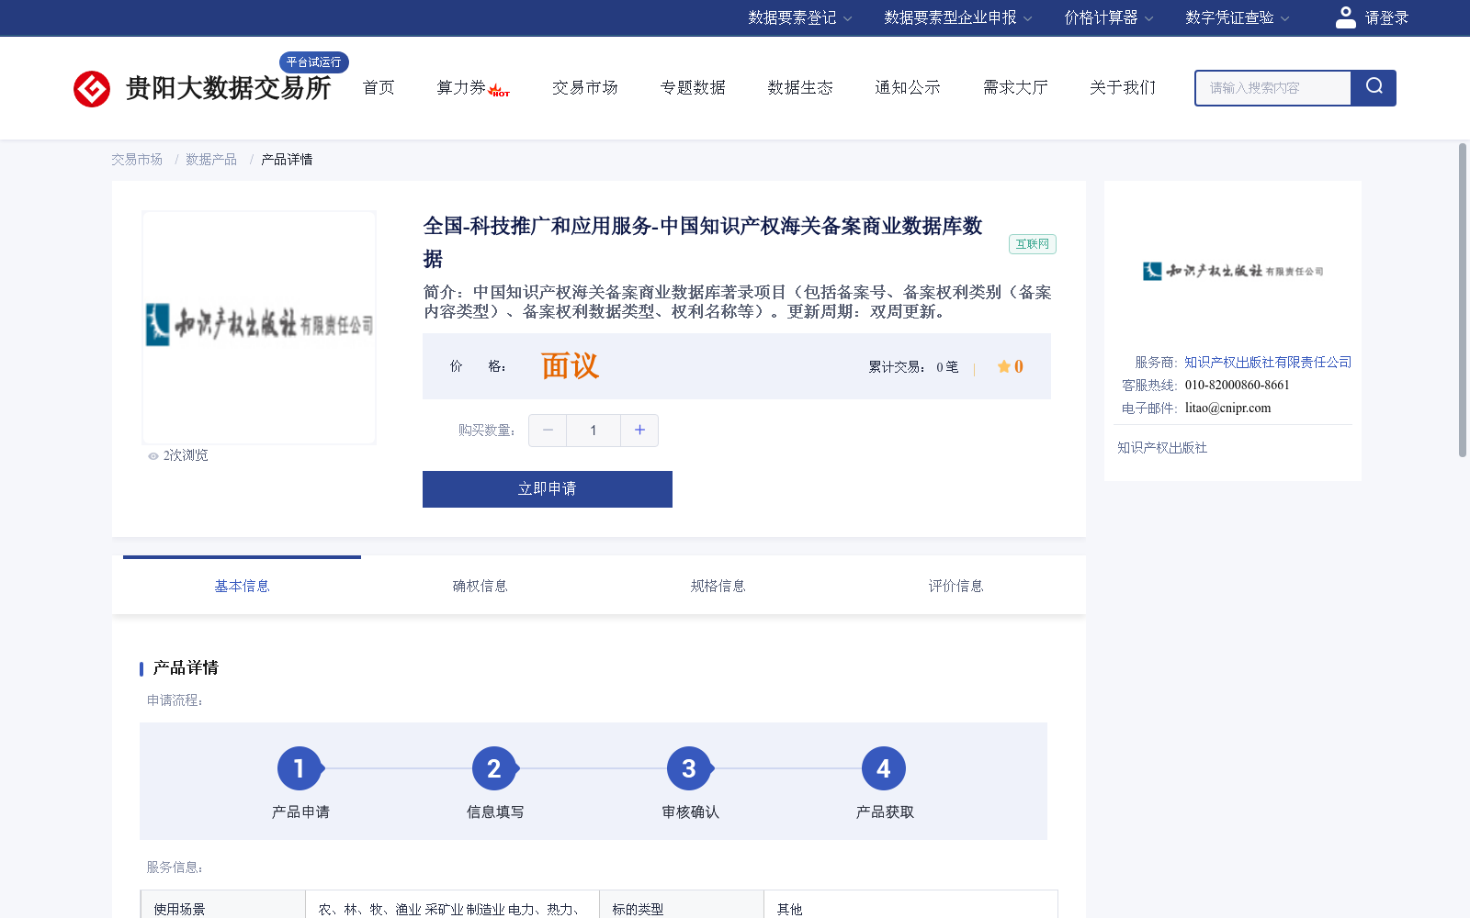The width and height of the screenshot is (1470, 918).
Task: Click 知识产权出版社 link below contact info
Action: click(x=1162, y=448)
